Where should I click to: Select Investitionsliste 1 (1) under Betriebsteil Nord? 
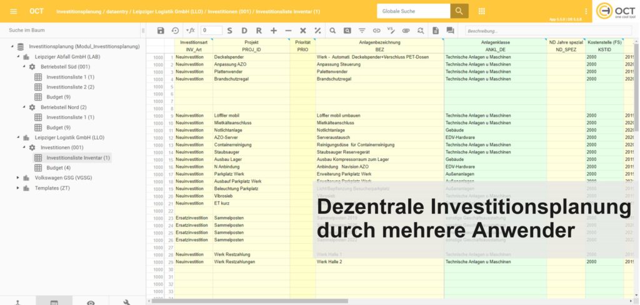coord(70,117)
